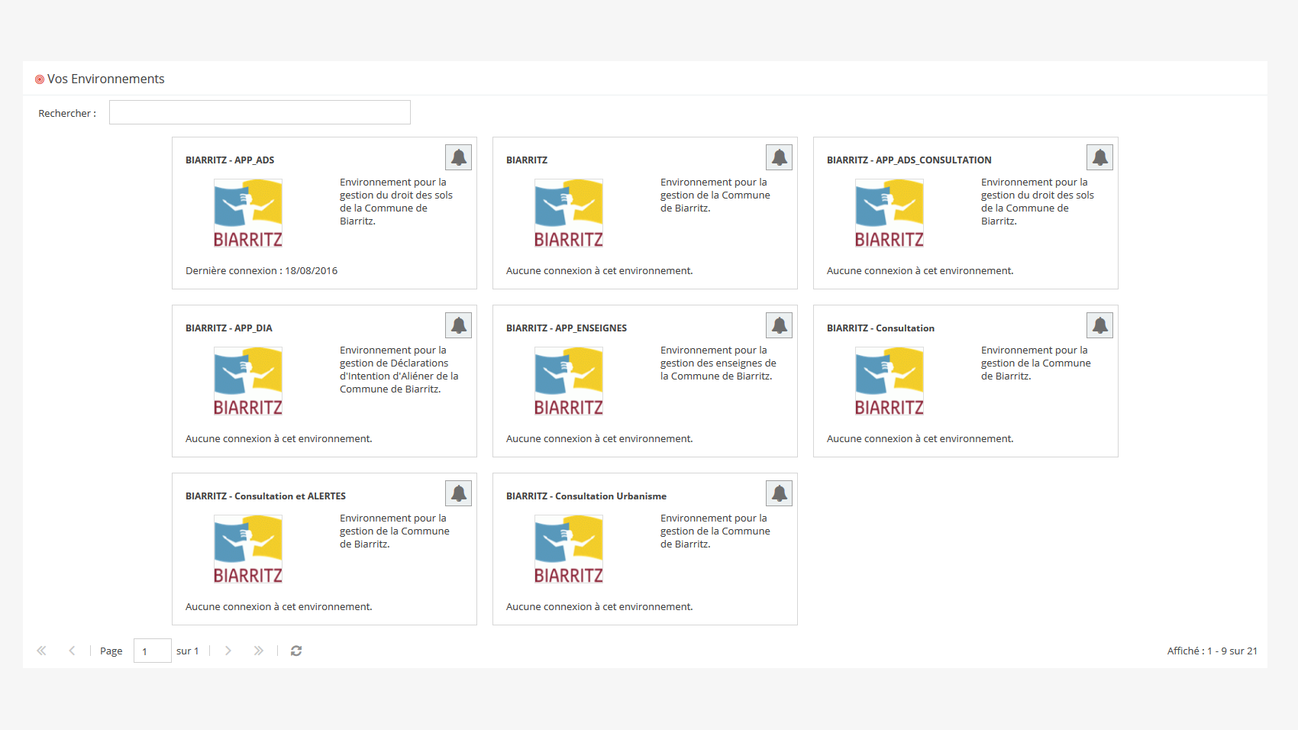
Task: Click the Affiché : 1 - 9 sur 21 status text
Action: 1212,651
